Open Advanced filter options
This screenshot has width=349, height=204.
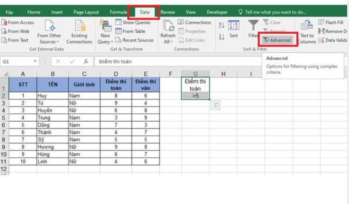pos(277,40)
